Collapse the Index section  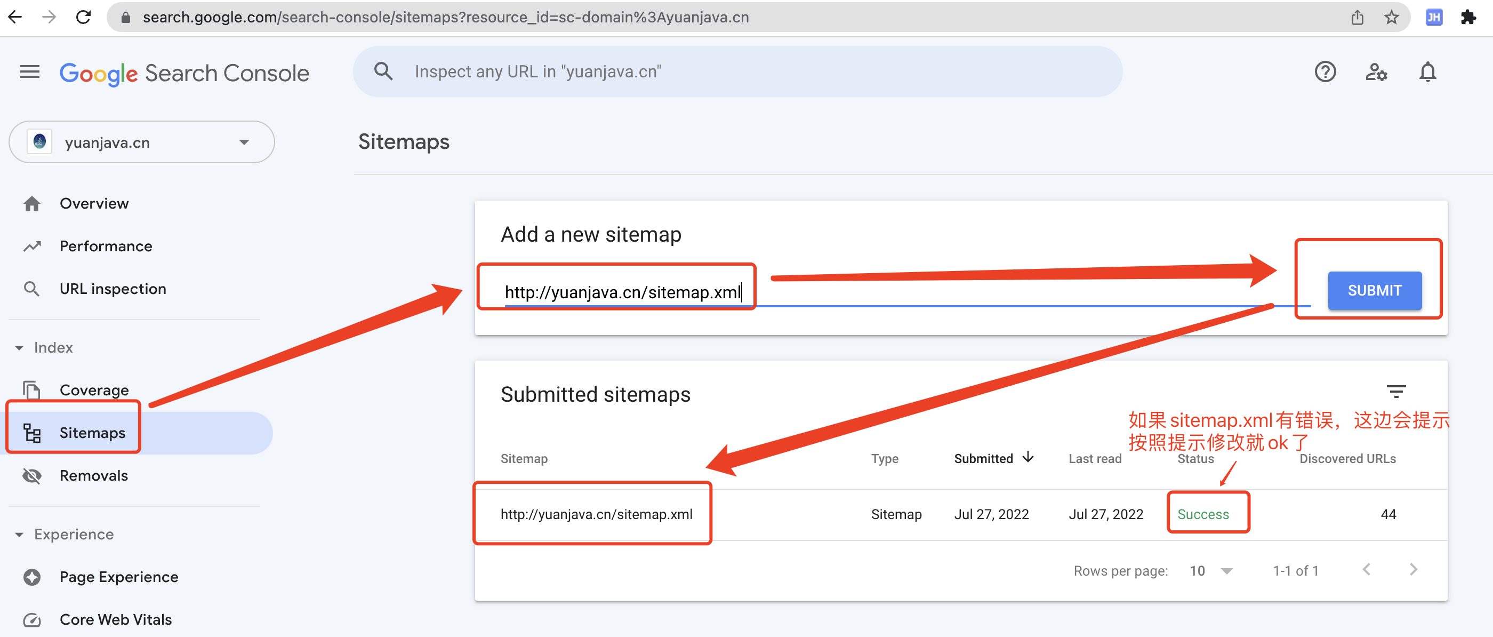[x=19, y=347]
